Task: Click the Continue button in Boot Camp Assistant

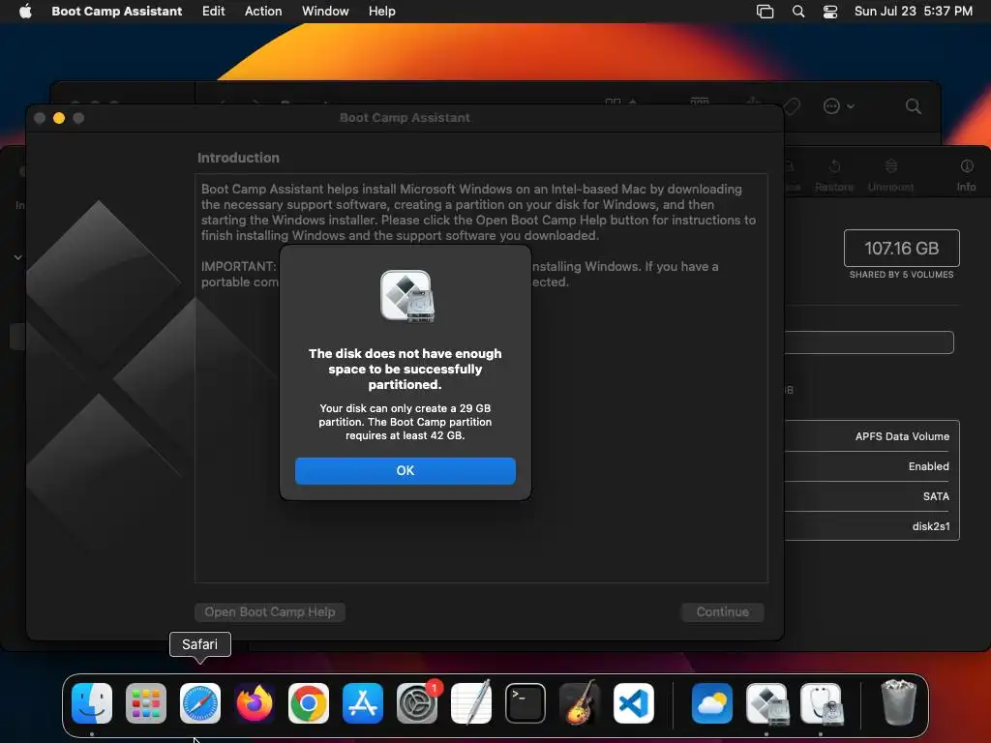Action: tap(722, 611)
